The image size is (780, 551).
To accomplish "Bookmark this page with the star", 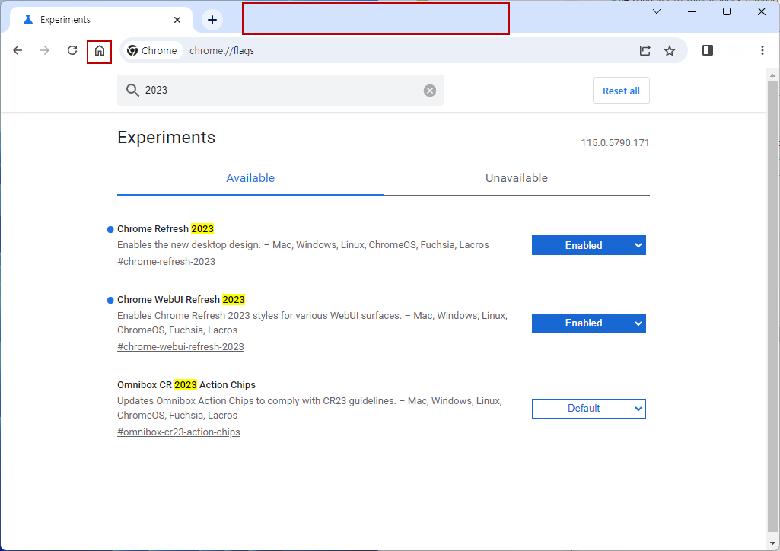I will pos(670,50).
